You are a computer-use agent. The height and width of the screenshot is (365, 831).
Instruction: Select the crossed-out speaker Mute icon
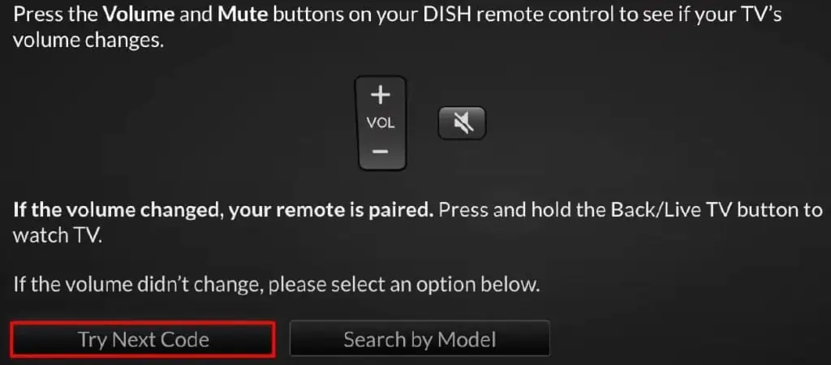[462, 123]
